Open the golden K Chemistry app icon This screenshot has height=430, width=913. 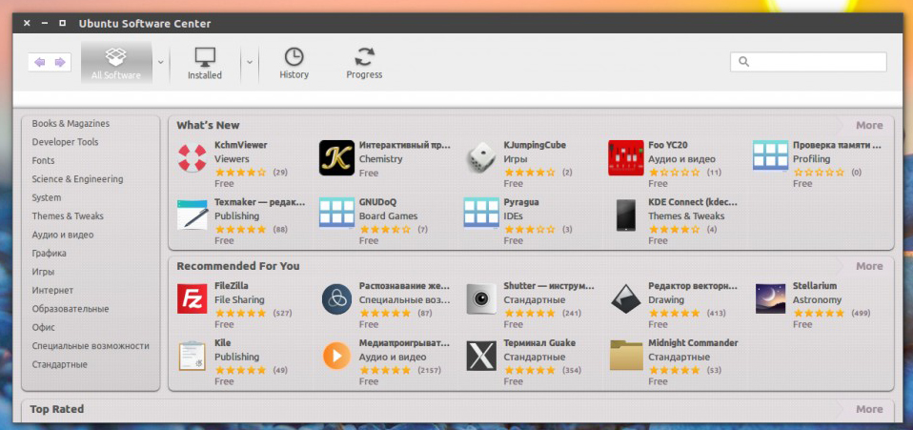(x=336, y=158)
